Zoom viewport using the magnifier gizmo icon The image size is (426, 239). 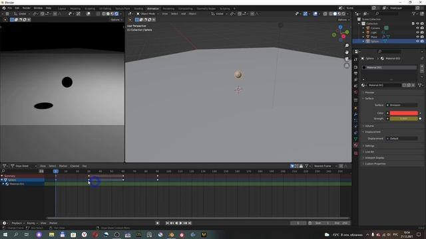pos(347,46)
